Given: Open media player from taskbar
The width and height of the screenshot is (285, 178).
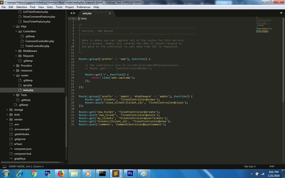Looking at the screenshot, I should click(88, 174).
